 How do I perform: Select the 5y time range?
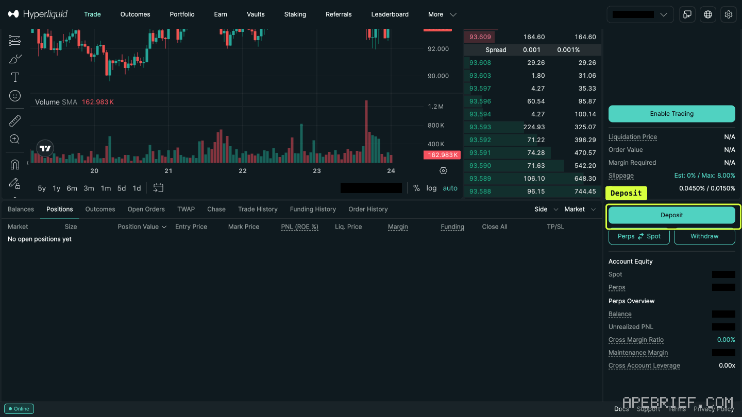coord(42,188)
